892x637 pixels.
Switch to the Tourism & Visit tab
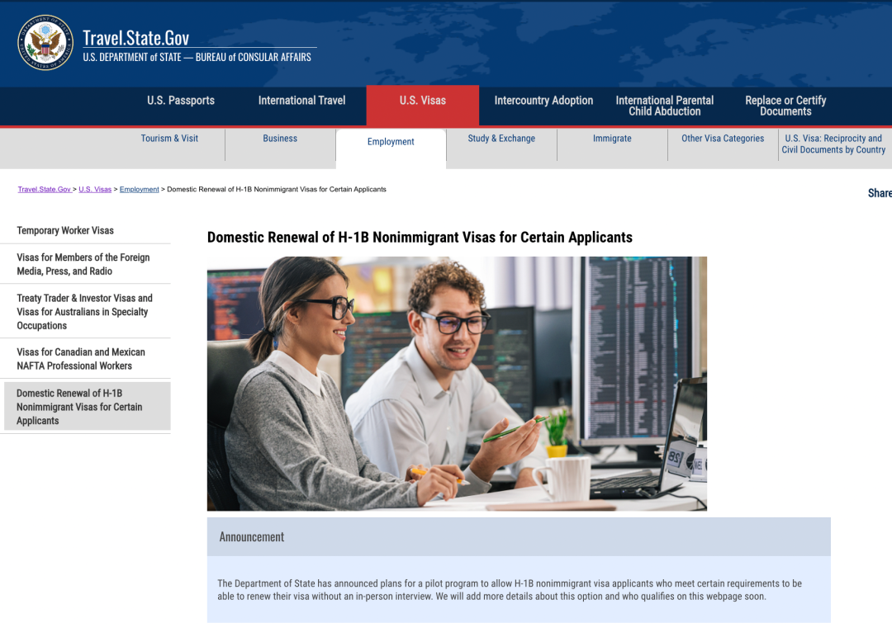click(169, 138)
